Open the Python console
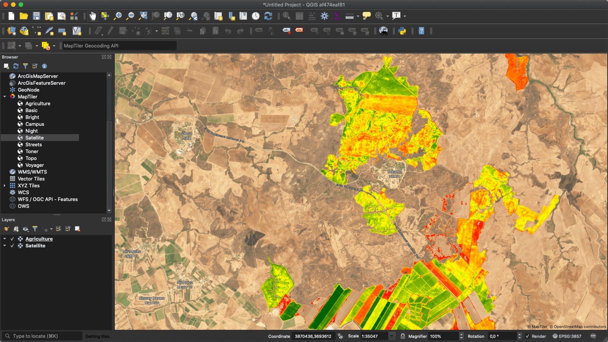The image size is (608, 342). (x=402, y=31)
